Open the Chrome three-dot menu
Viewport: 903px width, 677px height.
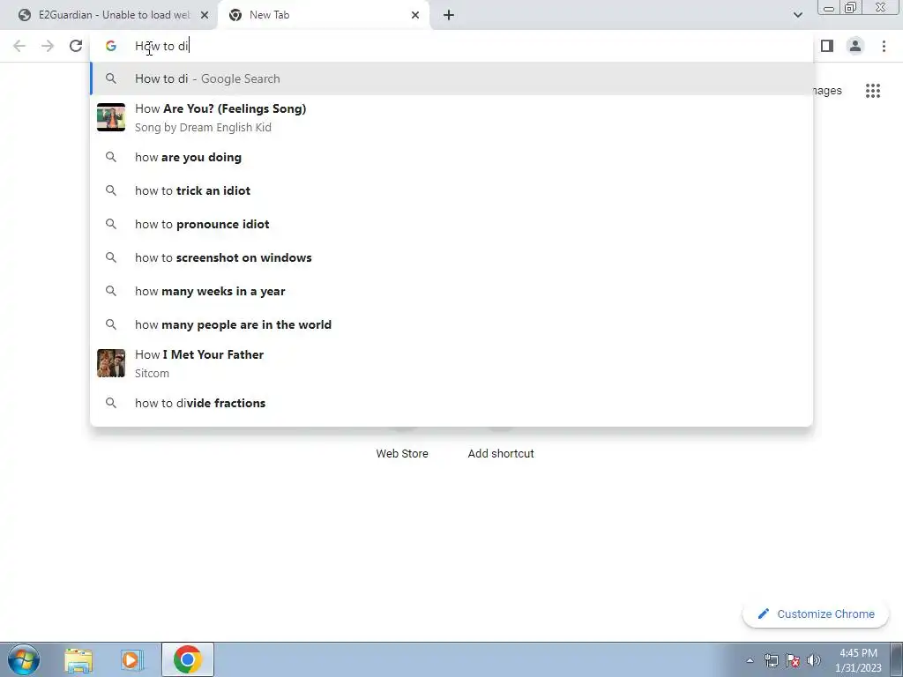[884, 46]
